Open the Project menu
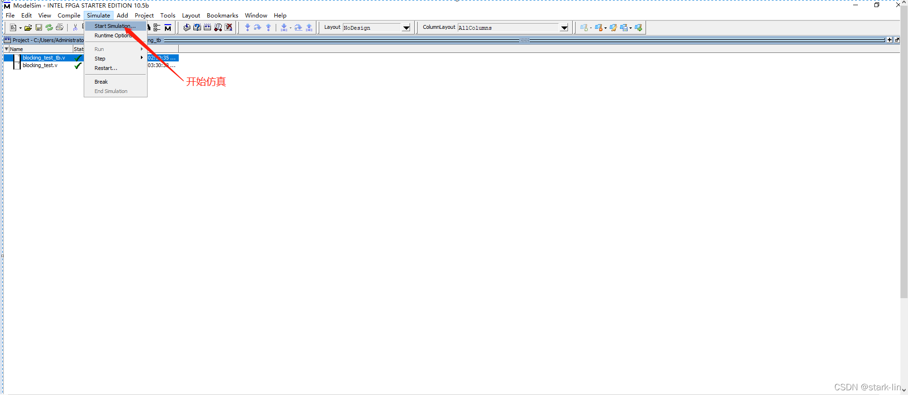Image resolution: width=908 pixels, height=395 pixels. point(144,16)
